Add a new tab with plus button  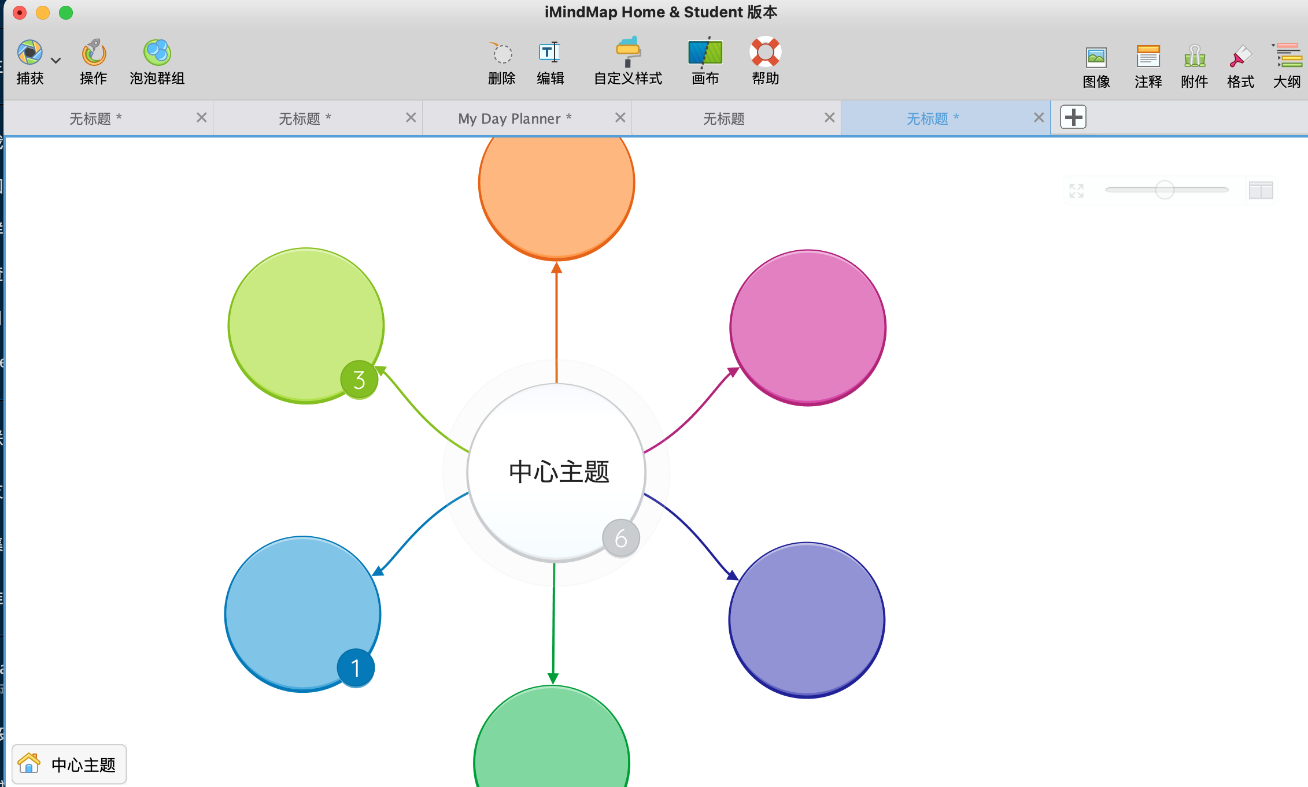tap(1073, 117)
